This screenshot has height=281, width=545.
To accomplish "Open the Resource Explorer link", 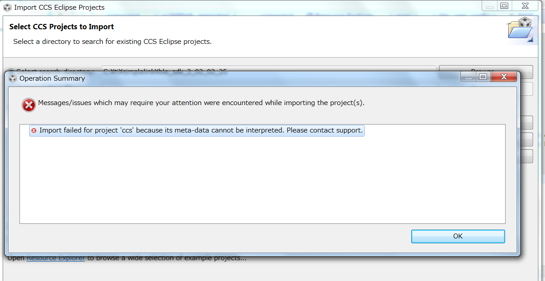I will pos(55,258).
